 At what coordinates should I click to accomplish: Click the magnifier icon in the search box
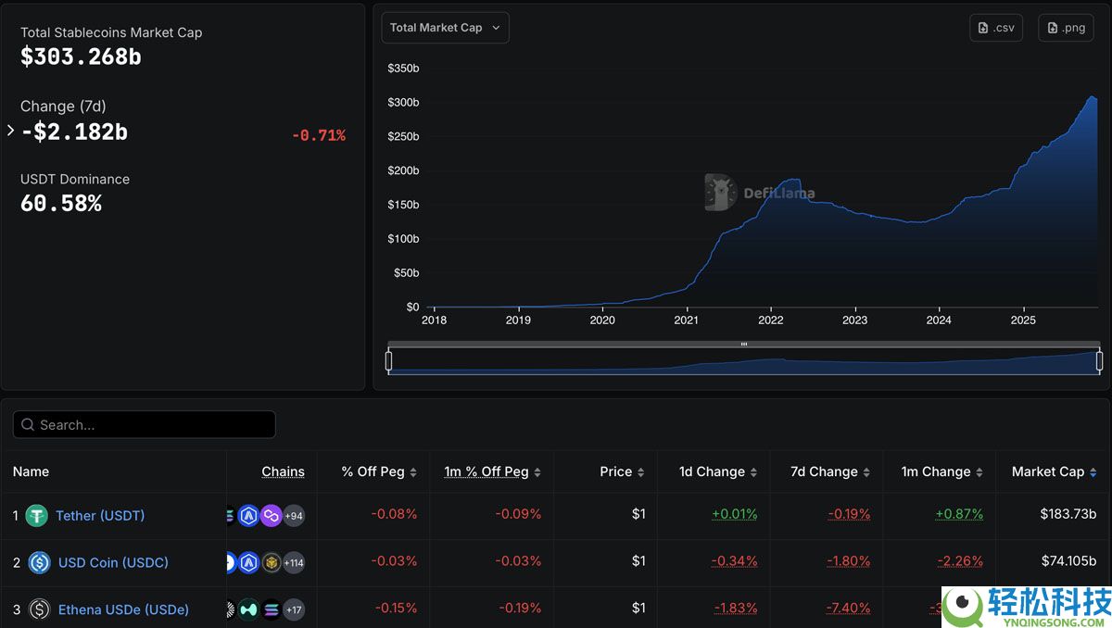point(27,424)
